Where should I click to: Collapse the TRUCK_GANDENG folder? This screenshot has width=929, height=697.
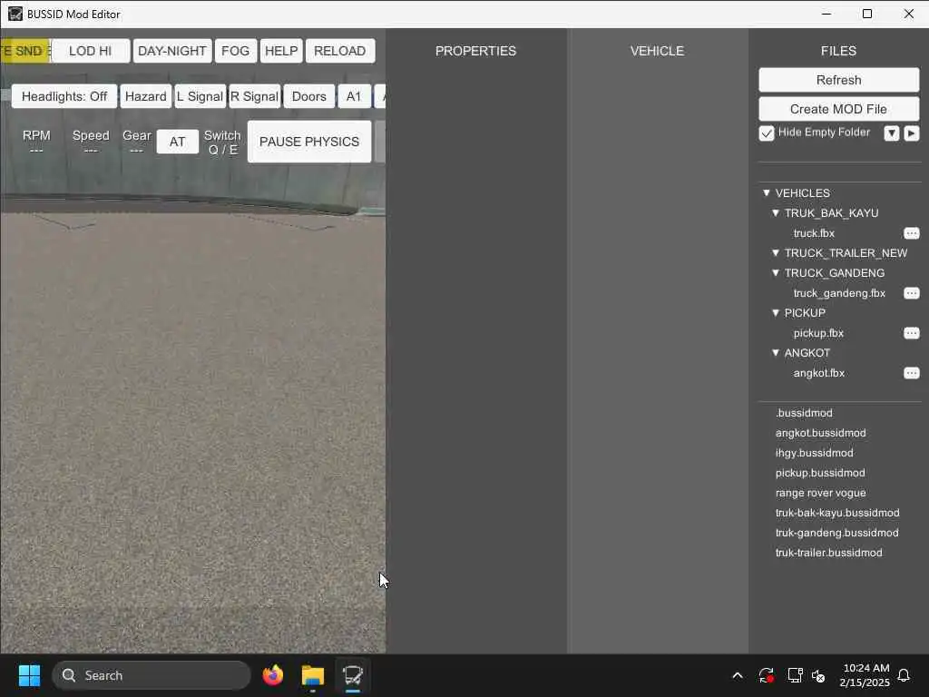[x=776, y=273]
